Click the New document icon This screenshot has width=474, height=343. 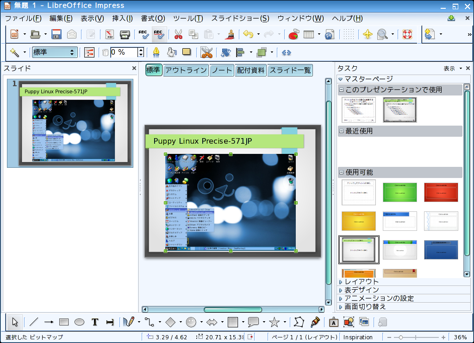tap(14, 34)
